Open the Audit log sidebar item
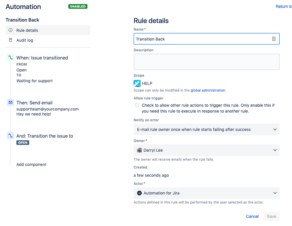This screenshot has width=292, height=226. click(25, 40)
